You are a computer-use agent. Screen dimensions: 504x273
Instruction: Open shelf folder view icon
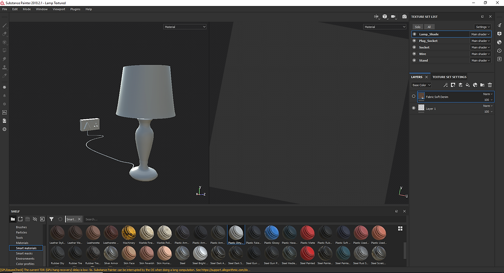[x=13, y=219]
